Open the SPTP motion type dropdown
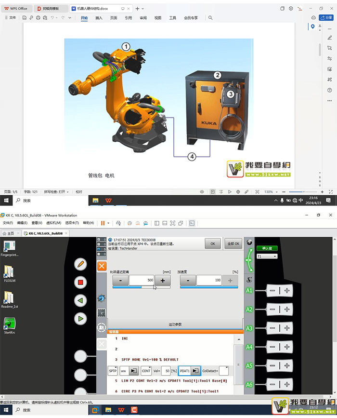 pos(113,371)
